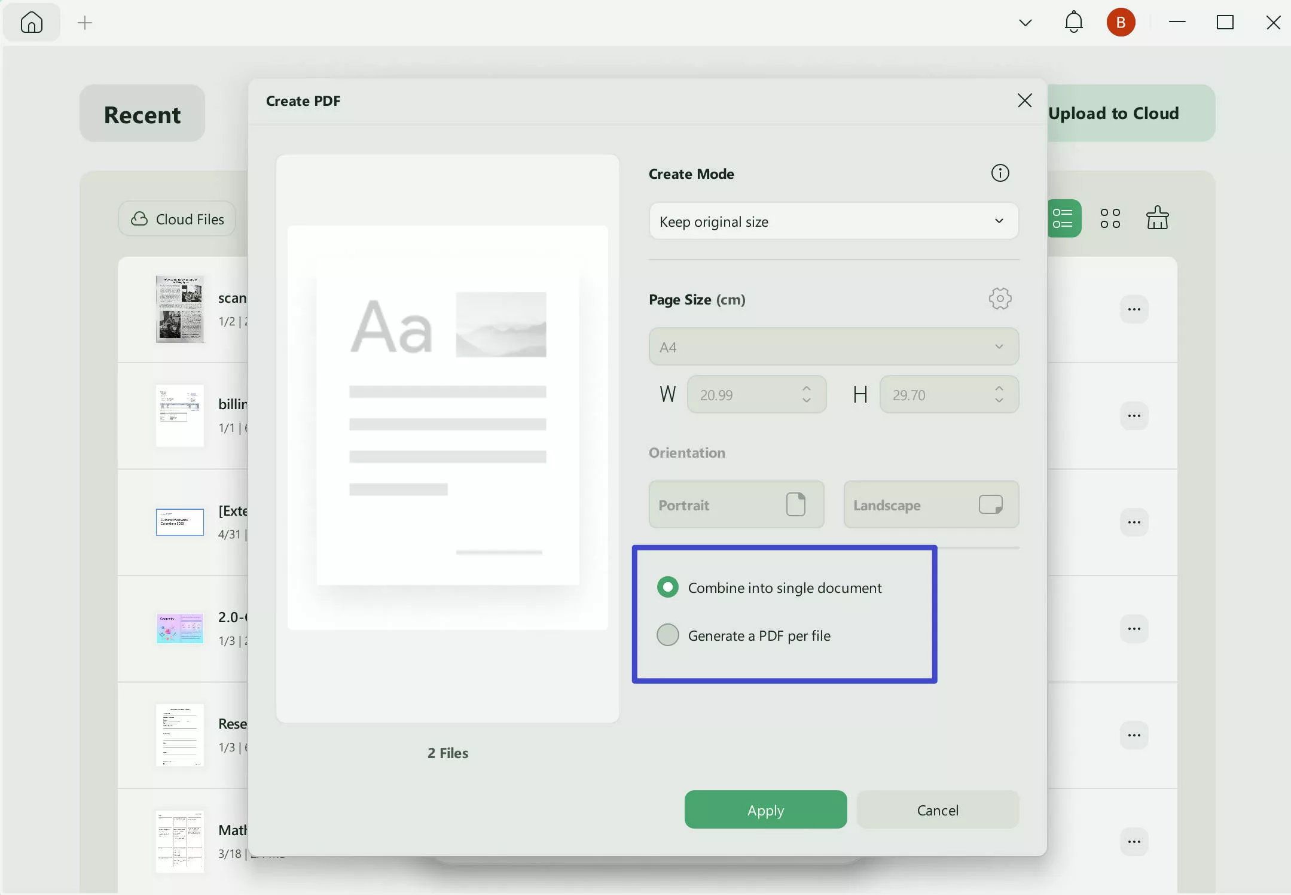
Task: Increase the width value stepper
Action: (807, 388)
